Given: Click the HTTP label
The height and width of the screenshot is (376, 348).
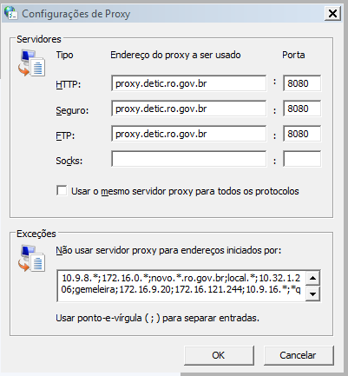Looking at the screenshot, I should pos(69,84).
